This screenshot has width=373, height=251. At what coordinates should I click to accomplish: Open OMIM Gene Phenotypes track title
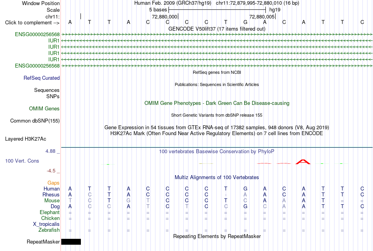(217, 103)
